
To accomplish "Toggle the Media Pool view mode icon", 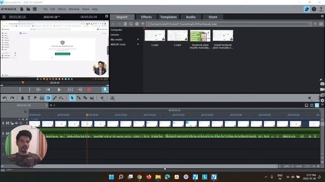I will coord(321,24).
